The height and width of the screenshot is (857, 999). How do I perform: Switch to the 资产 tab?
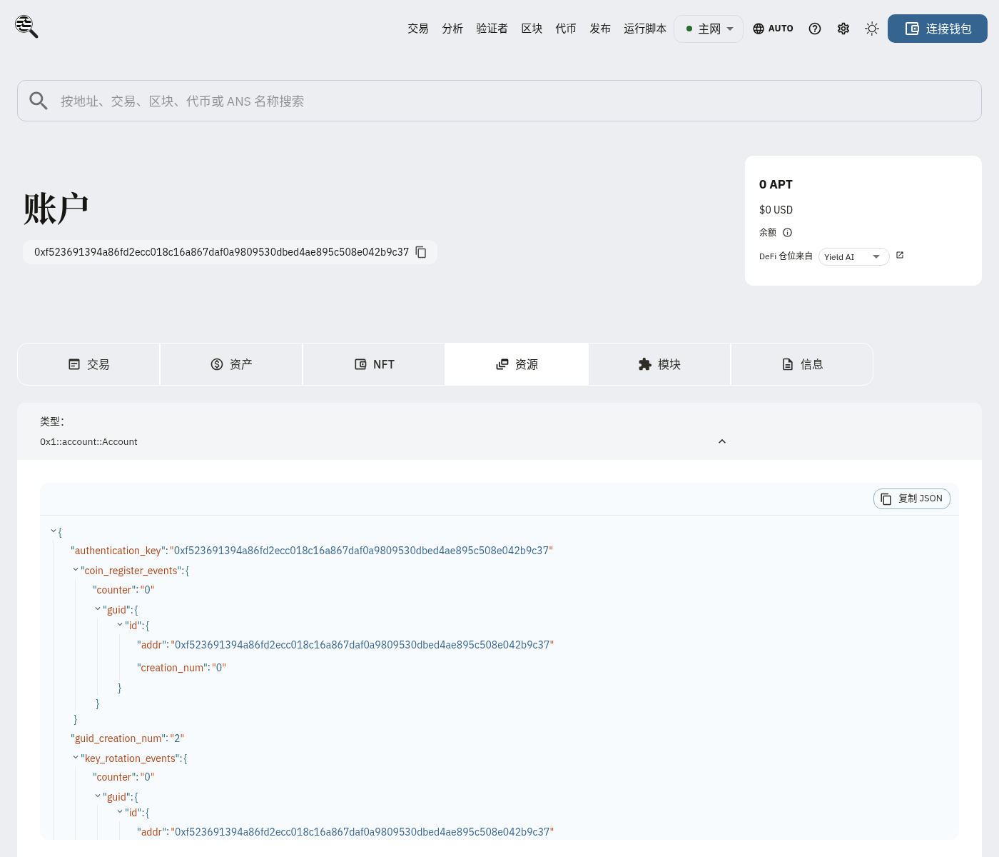pyautogui.click(x=231, y=364)
